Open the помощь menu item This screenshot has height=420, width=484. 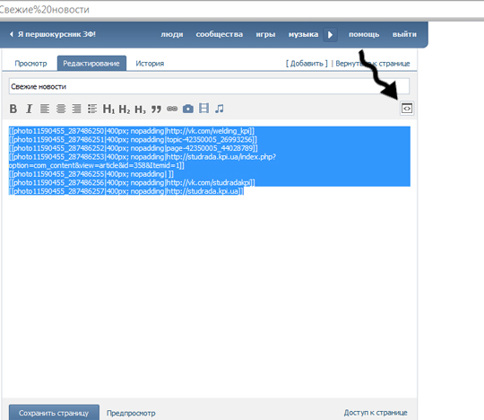(x=364, y=34)
